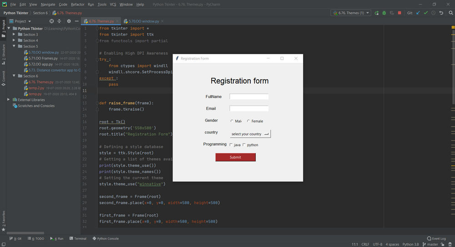This screenshot has width=455, height=247.
Task: Click the 4 spaces indent indicator
Action: pos(392,244)
